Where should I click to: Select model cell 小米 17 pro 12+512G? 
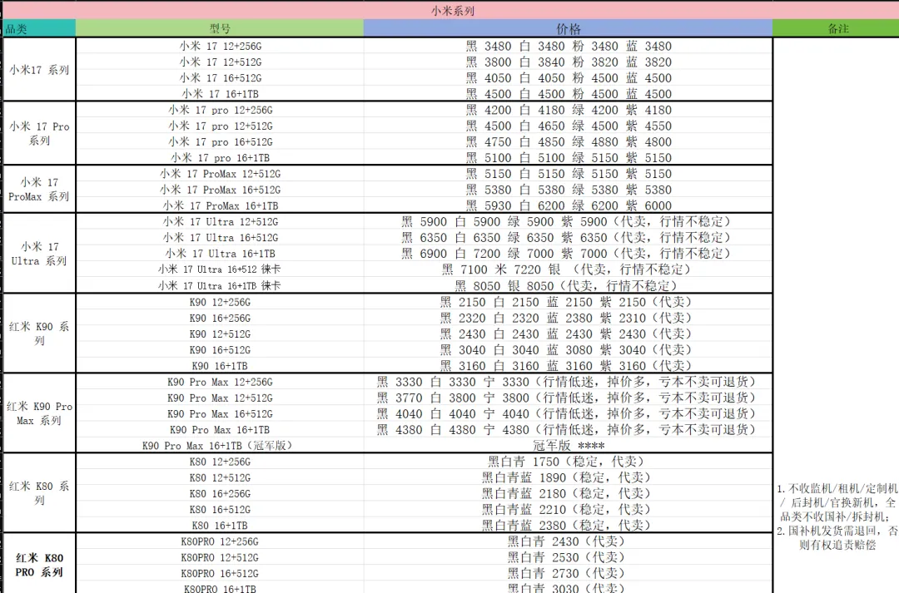click(220, 126)
